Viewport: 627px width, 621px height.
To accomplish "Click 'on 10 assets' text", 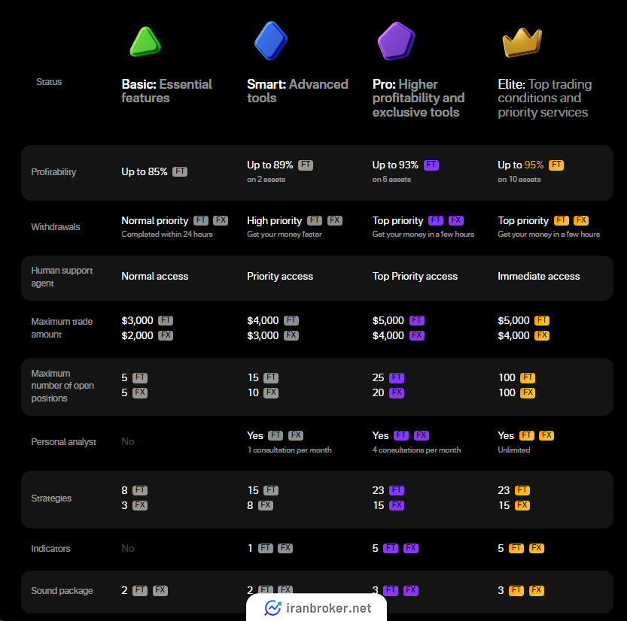I will (519, 180).
